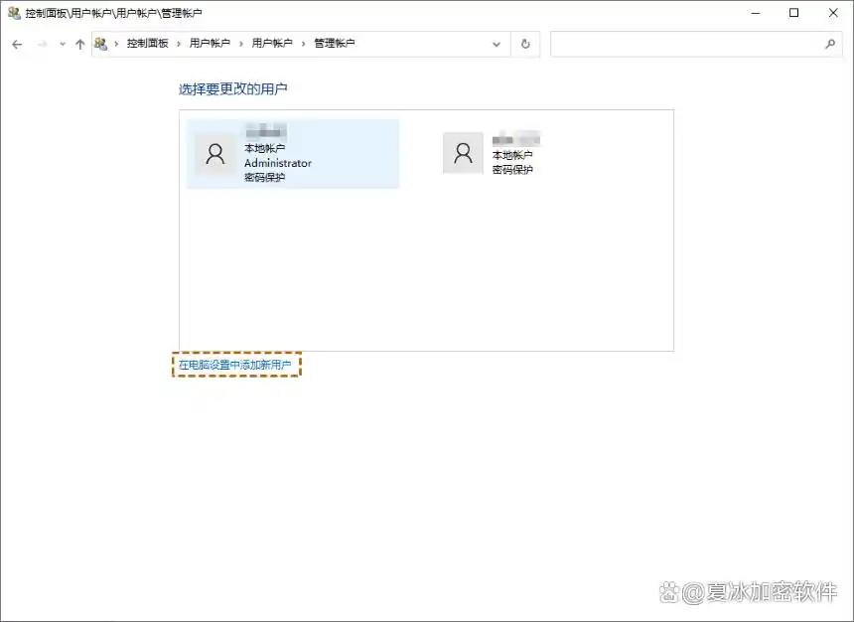
Task: Click the window title bar application icon
Action: tap(12, 13)
